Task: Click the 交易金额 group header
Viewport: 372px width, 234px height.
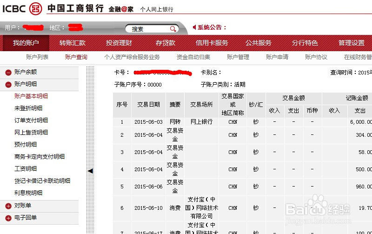Action: pyautogui.click(x=293, y=98)
